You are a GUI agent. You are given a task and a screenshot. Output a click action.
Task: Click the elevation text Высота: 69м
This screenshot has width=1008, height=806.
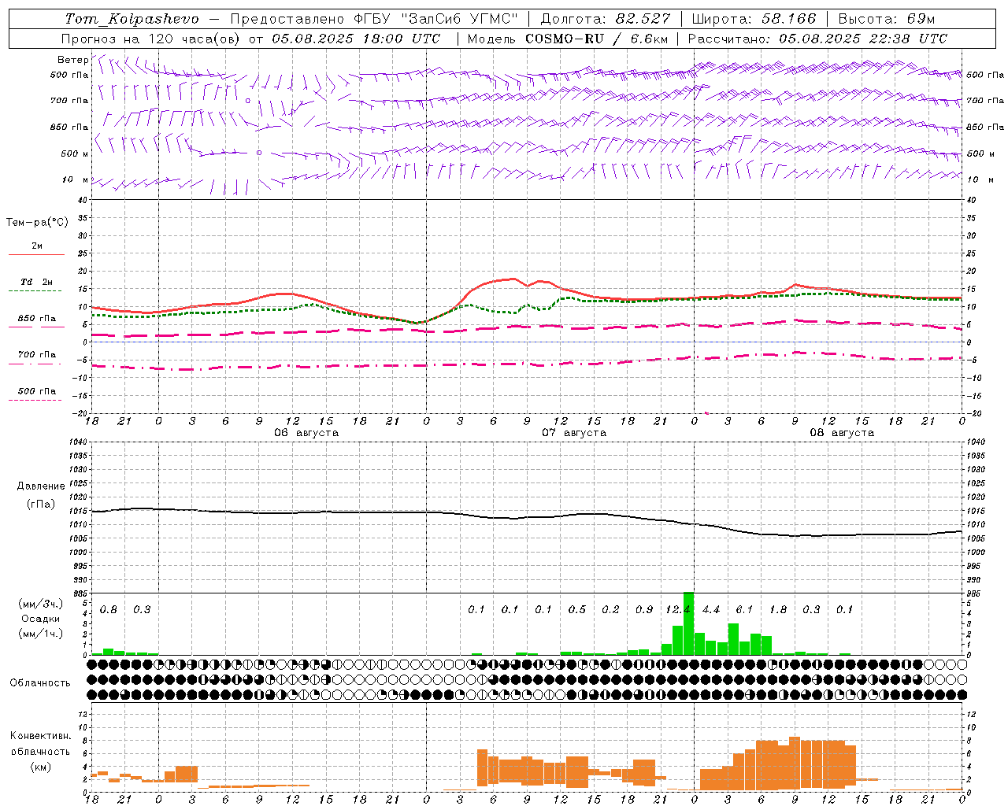pyautogui.click(x=887, y=19)
